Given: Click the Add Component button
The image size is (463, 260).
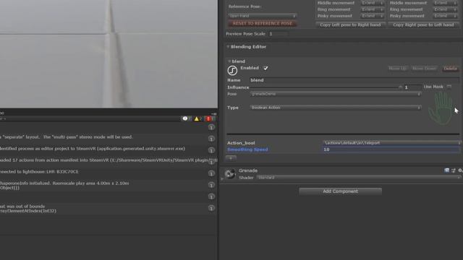Looking at the screenshot, I should click(x=340, y=191).
